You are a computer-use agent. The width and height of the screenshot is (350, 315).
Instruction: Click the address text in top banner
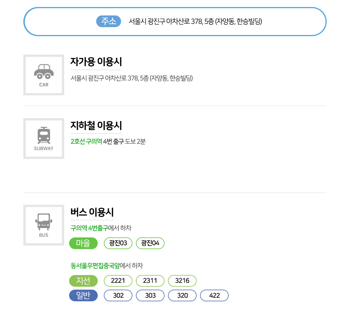point(195,21)
